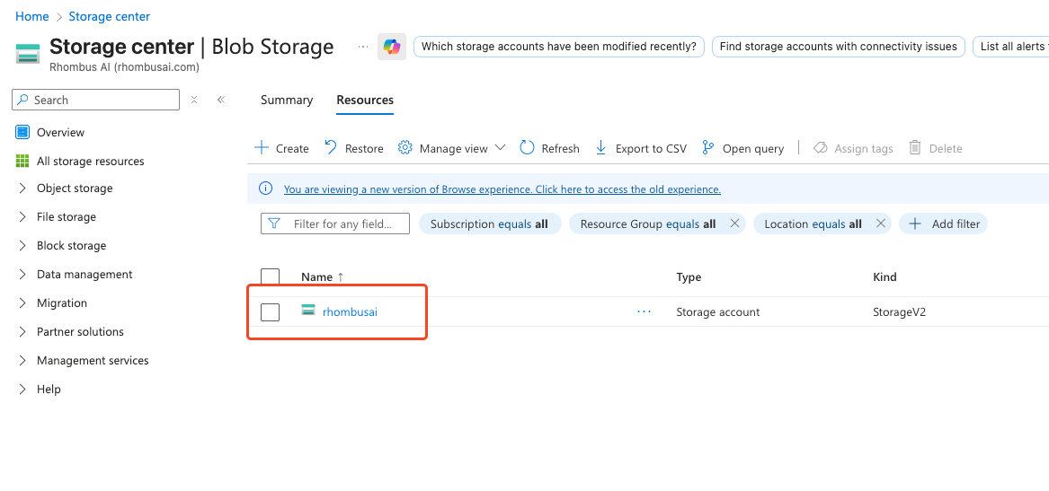Click the Storage account type cell
This screenshot has height=491, width=1049.
tap(718, 312)
